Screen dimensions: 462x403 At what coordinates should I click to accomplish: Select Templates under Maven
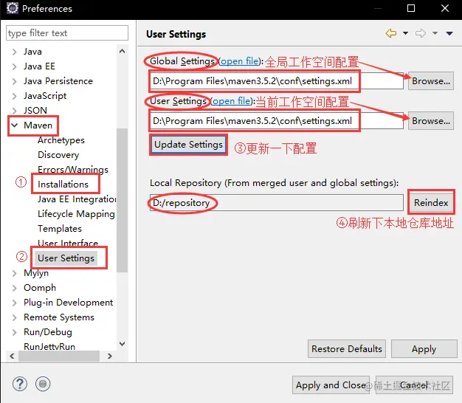coord(60,229)
